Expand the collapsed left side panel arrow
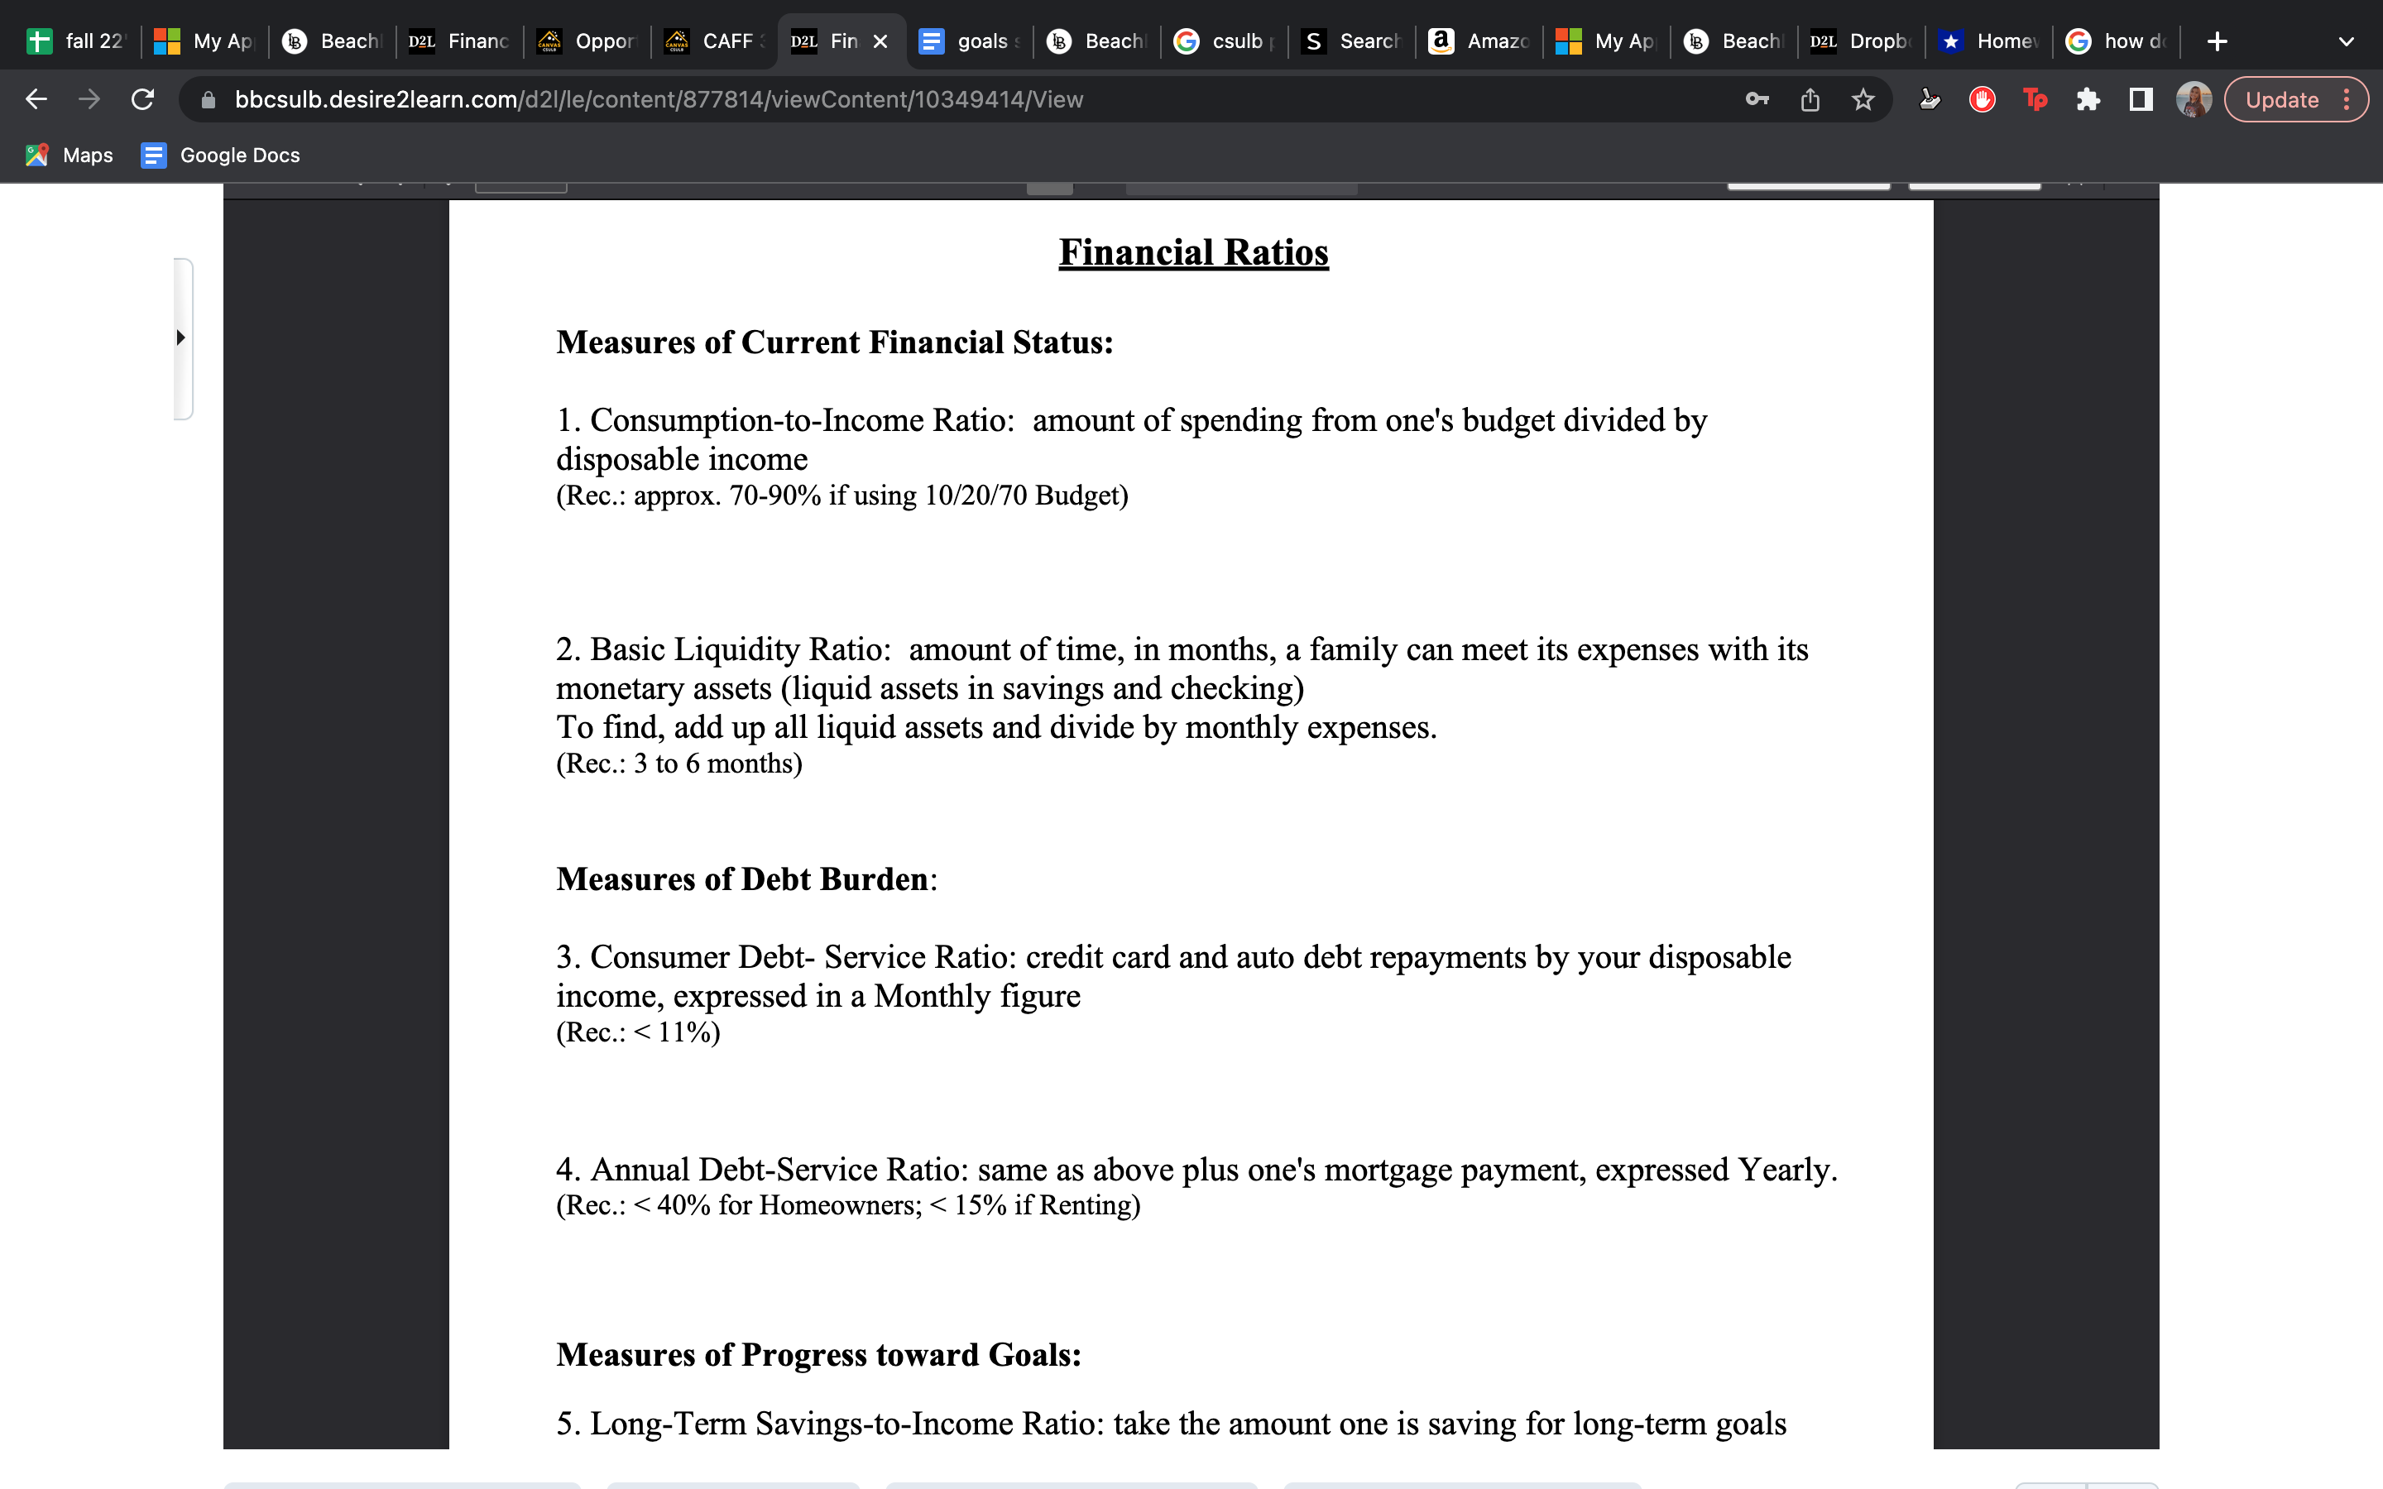Viewport: 2383px width, 1489px height. tap(181, 338)
